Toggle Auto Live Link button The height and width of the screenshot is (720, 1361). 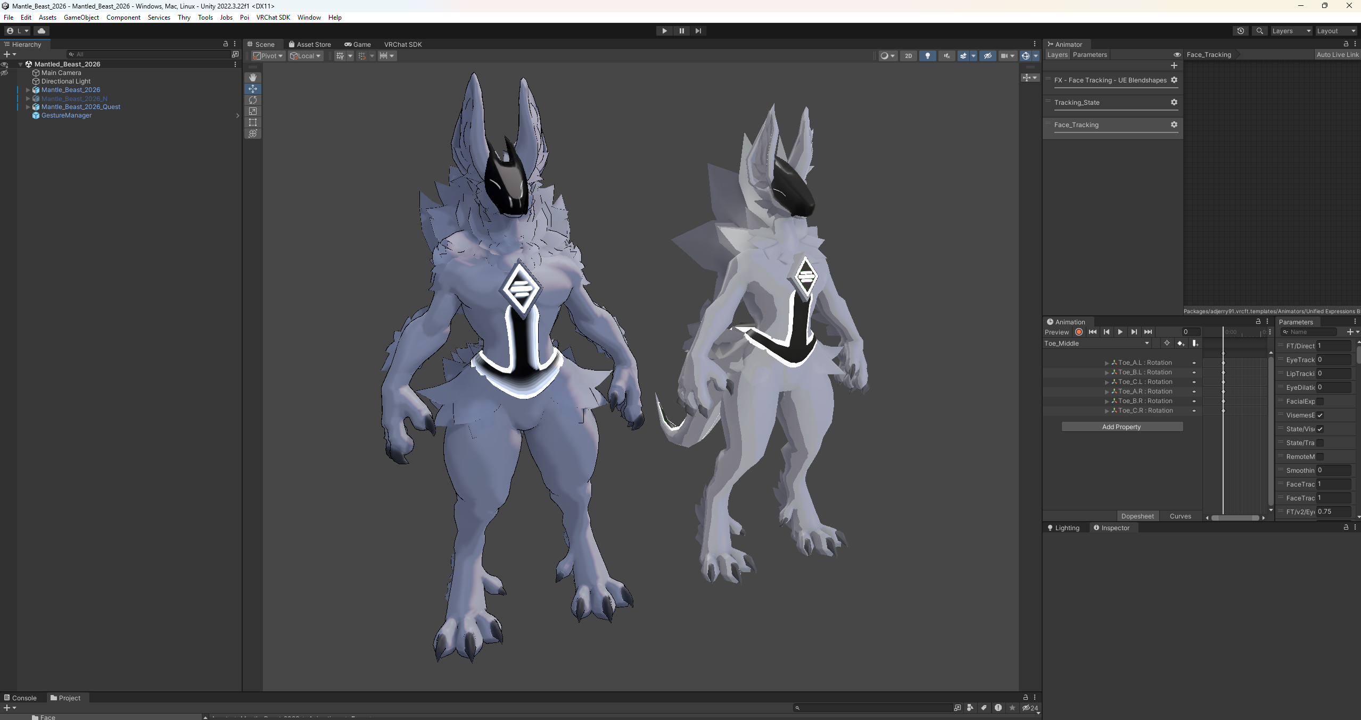point(1337,55)
